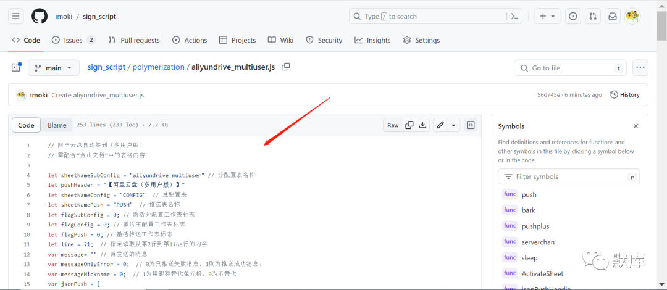The height and width of the screenshot is (290, 667).
Task: Open the pull requests icon in the header
Action: point(592,16)
